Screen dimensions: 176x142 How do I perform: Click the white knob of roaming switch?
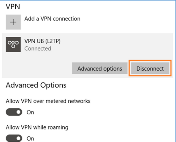(x=19, y=138)
